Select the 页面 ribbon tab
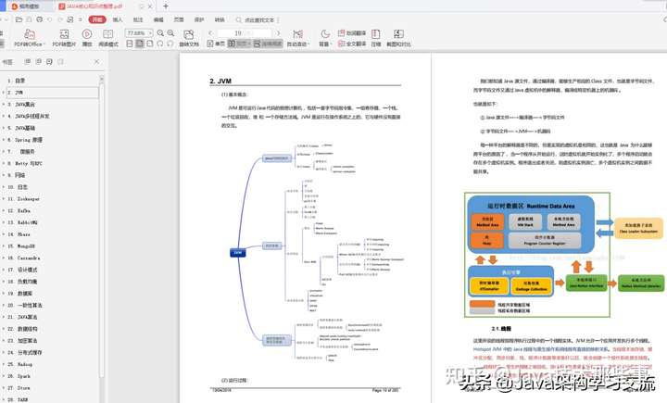The image size is (667, 403). [x=179, y=20]
